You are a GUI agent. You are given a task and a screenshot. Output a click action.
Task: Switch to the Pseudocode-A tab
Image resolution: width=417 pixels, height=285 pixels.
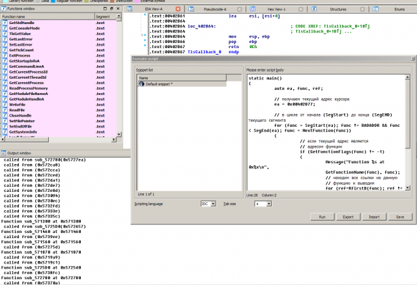214,10
